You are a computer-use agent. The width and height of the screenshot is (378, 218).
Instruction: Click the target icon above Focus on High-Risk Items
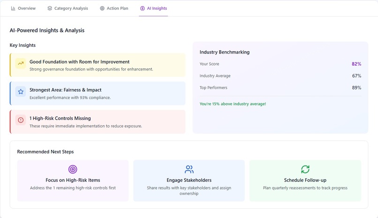pyautogui.click(x=73, y=169)
